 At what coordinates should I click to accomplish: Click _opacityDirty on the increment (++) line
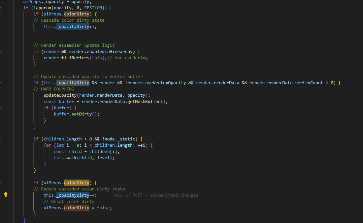pyautogui.click(x=73, y=27)
